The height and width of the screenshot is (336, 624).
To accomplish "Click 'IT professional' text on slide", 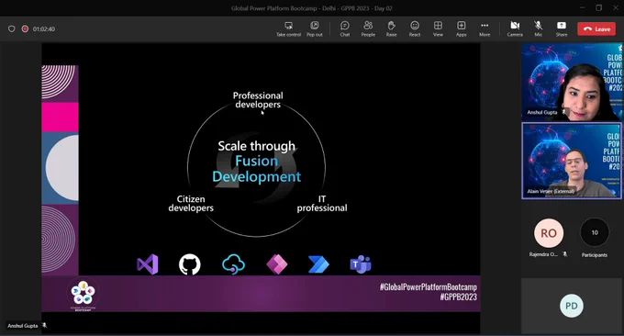I will pos(322,204).
